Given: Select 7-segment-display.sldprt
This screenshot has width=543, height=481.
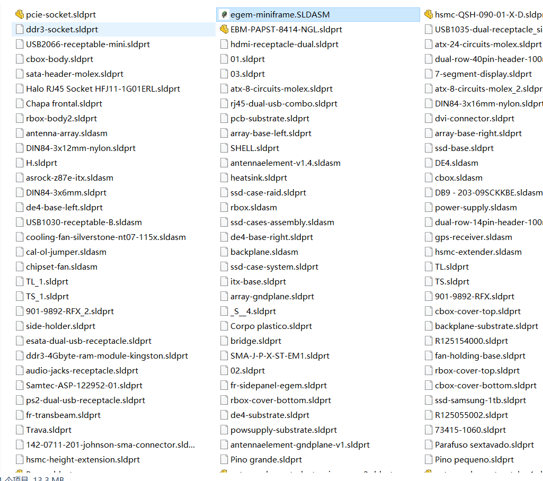Looking at the screenshot, I should [x=483, y=74].
